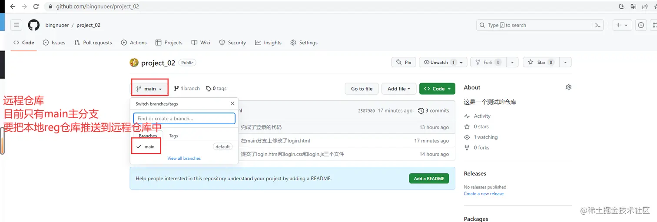Open the Actions tab
Viewport: 657px width, 222px height.
(x=134, y=43)
